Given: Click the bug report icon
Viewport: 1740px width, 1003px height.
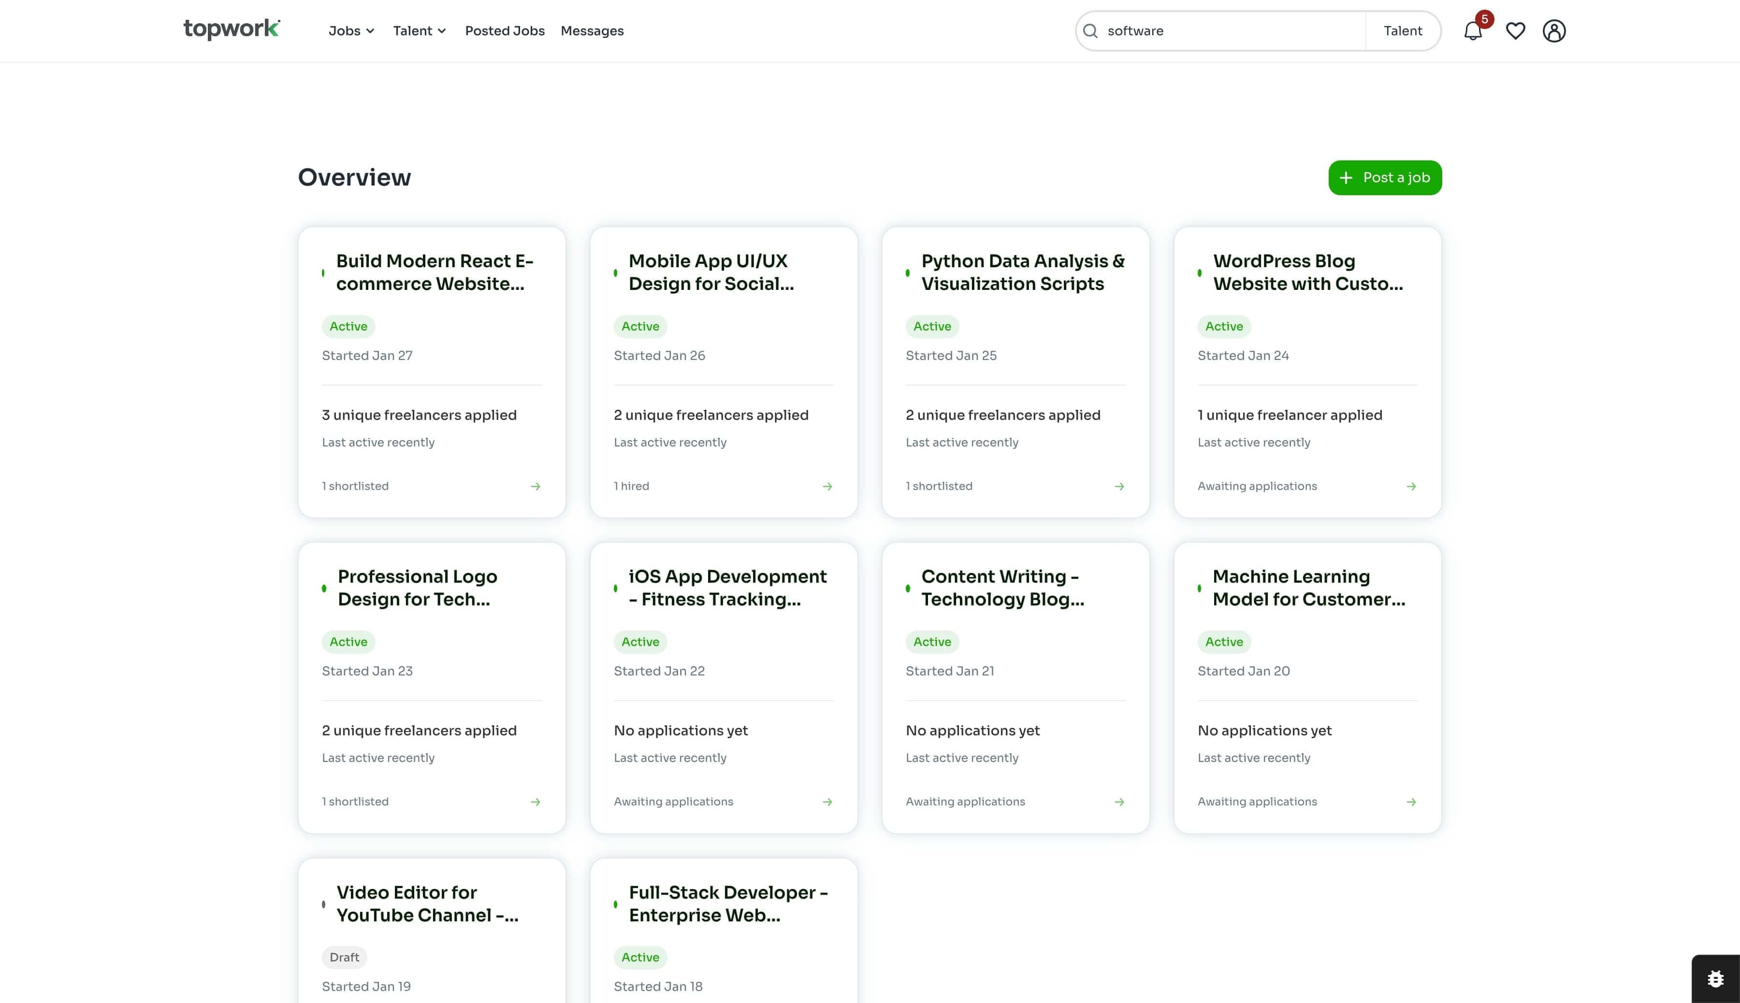Looking at the screenshot, I should coord(1715,978).
